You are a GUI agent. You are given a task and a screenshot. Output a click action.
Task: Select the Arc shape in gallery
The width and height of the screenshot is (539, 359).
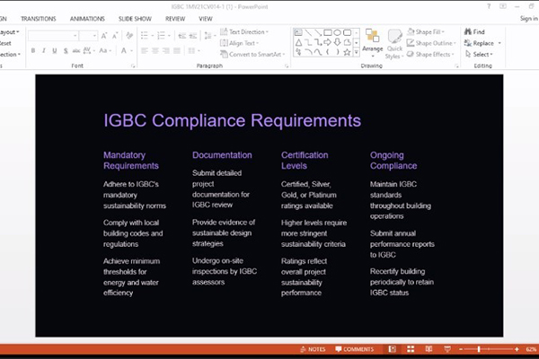[x=308, y=52]
